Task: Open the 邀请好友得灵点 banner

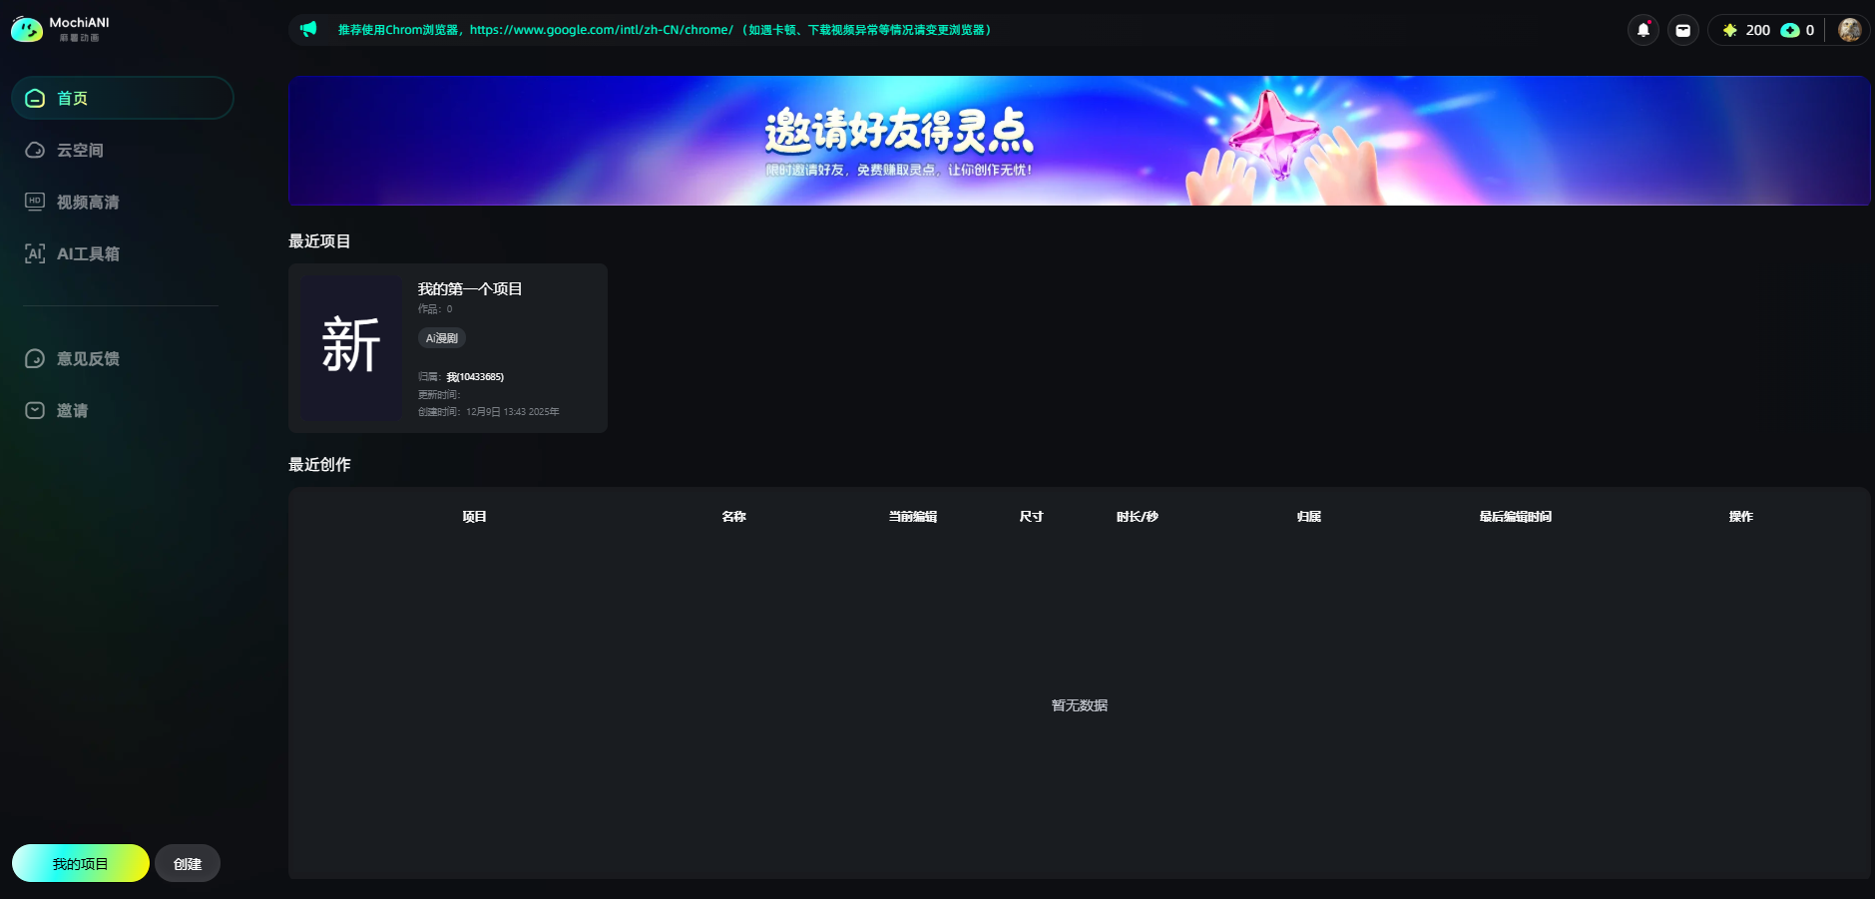Action: [x=1078, y=141]
